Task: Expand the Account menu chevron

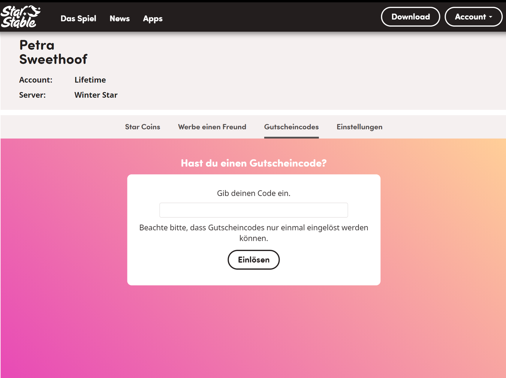Action: (491, 17)
